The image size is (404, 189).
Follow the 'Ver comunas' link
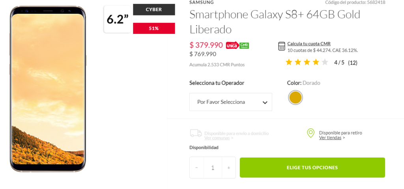click(217, 138)
